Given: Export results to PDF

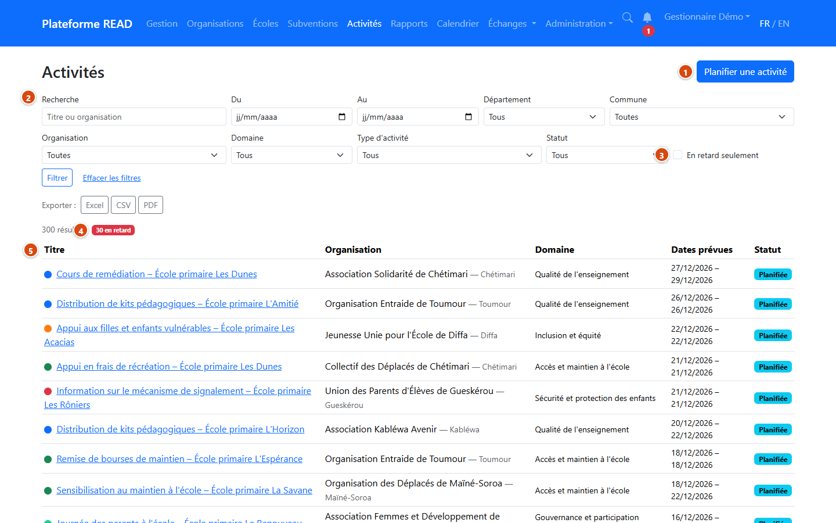Looking at the screenshot, I should 150,205.
